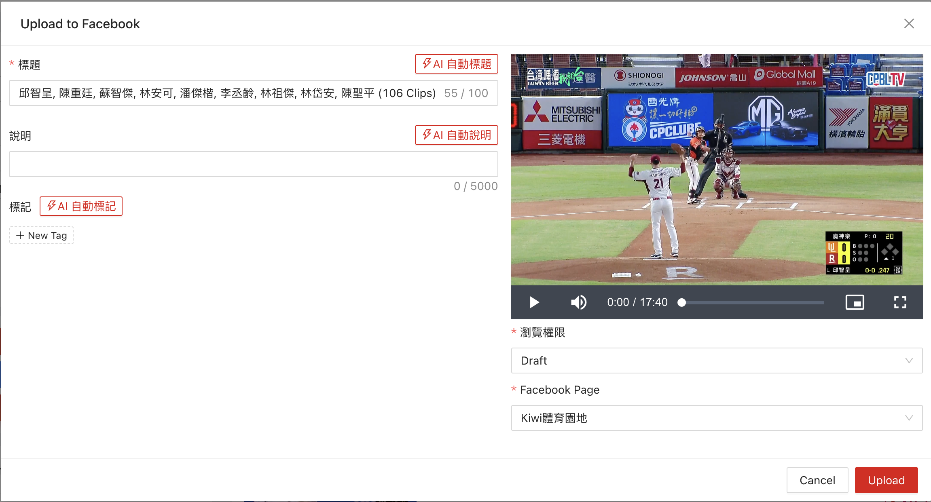931x502 pixels.
Task: Click the video progress seek bar
Action: 752,302
